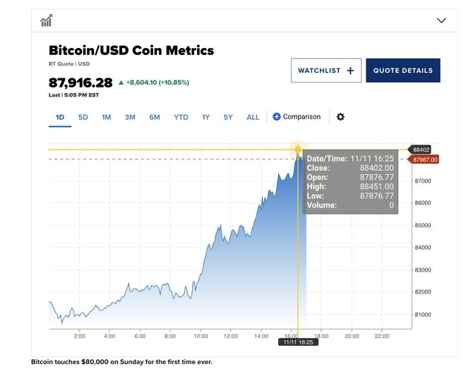
Task: Show ALL history range
Action: 253,117
